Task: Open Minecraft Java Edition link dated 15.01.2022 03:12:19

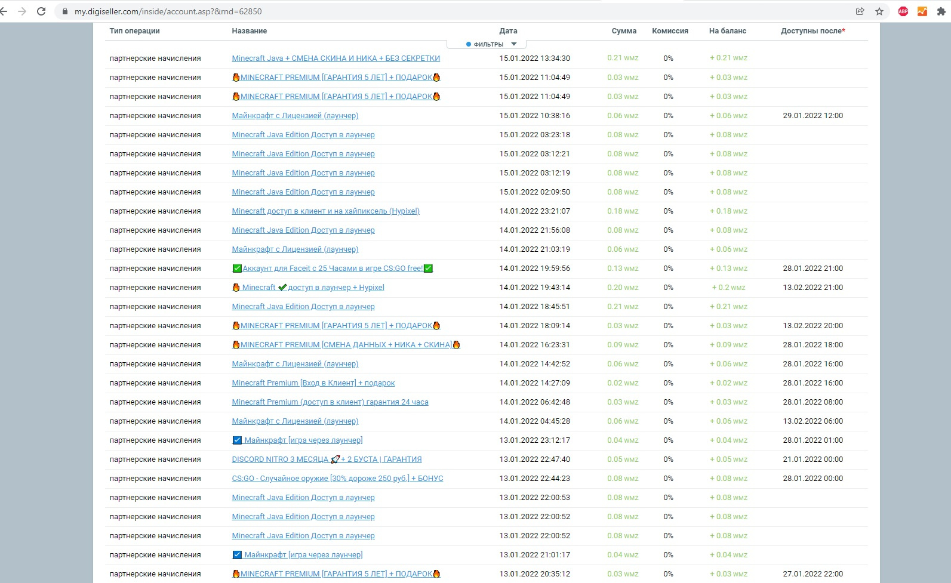Action: (x=303, y=173)
